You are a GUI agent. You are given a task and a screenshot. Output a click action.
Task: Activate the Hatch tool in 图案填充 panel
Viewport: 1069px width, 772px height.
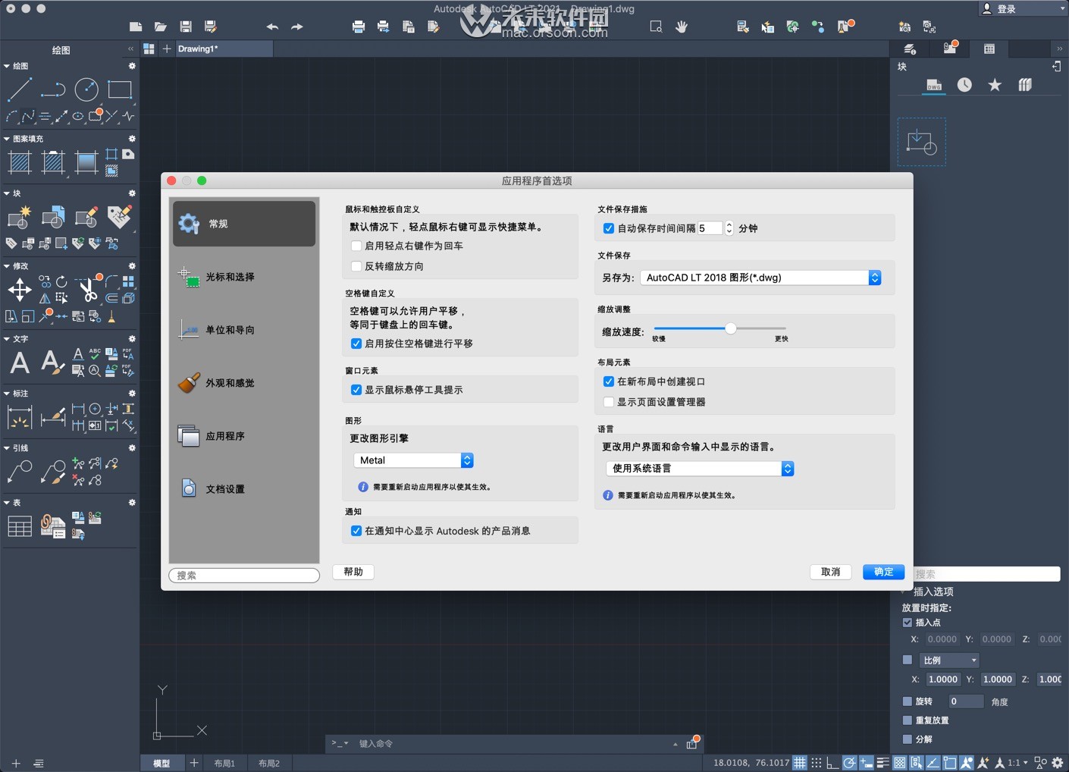pyautogui.click(x=19, y=162)
